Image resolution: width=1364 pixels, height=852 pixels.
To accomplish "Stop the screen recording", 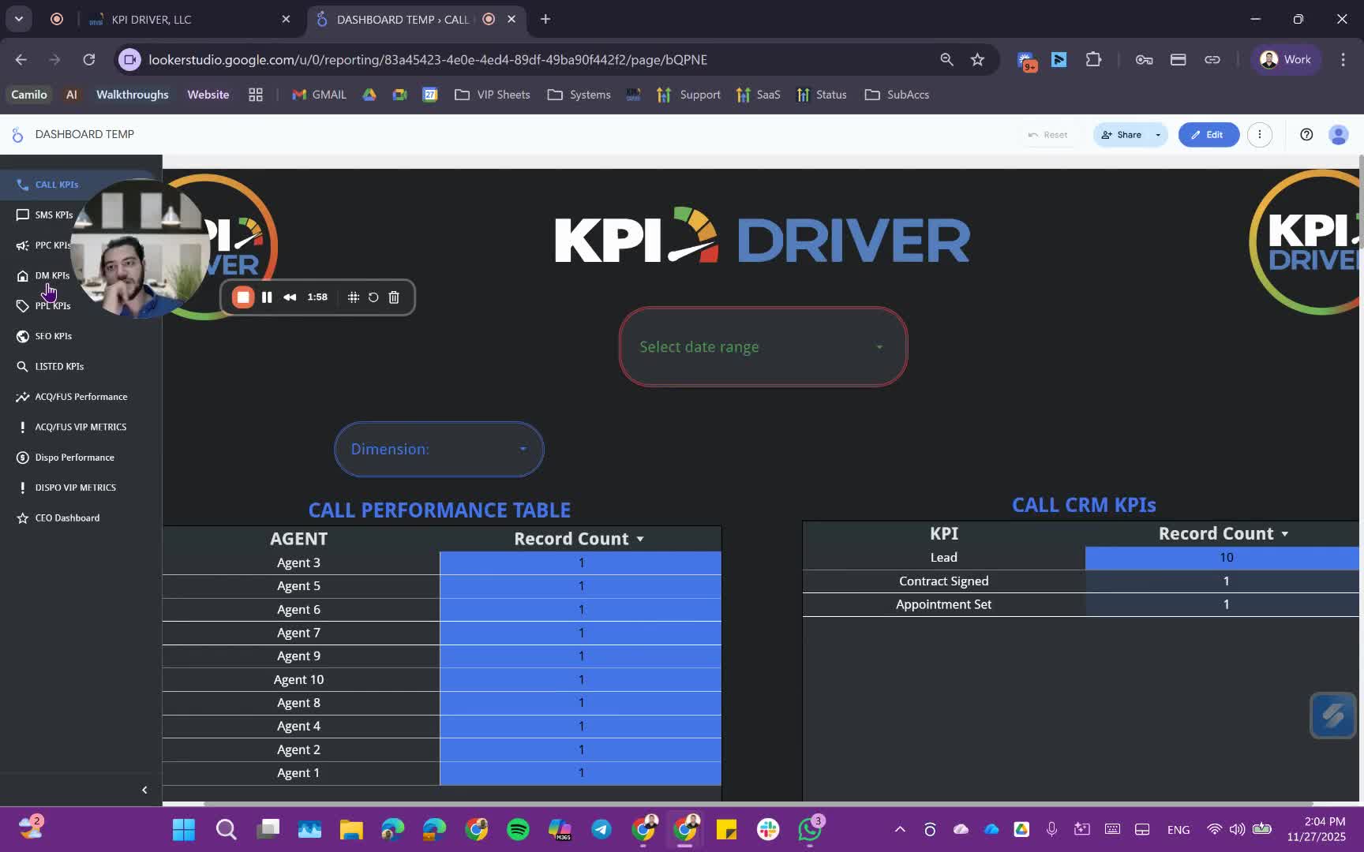I will point(243,297).
